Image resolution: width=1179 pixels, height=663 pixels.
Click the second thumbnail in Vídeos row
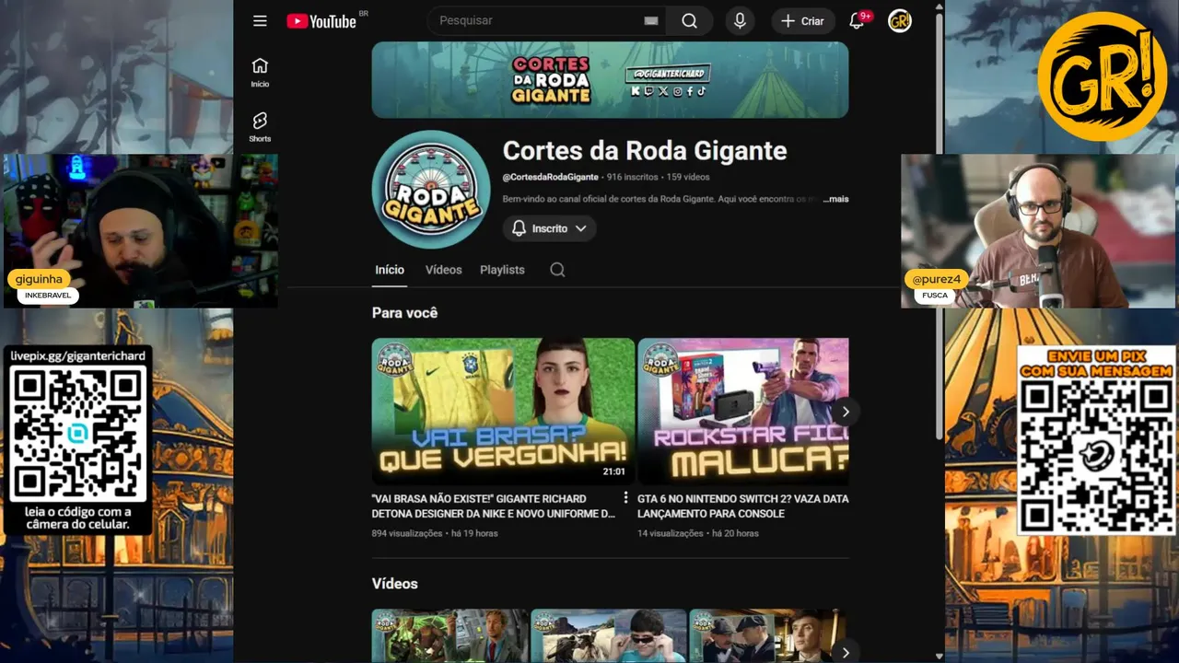609,636
